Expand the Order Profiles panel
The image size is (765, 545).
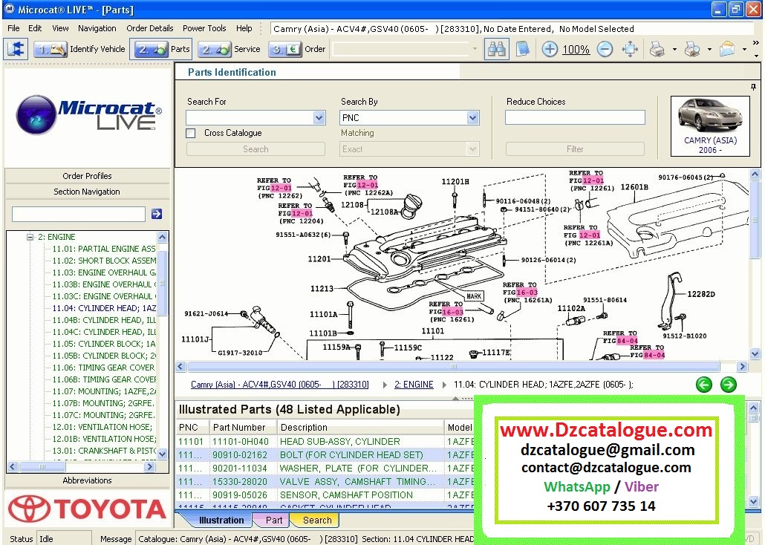click(88, 176)
